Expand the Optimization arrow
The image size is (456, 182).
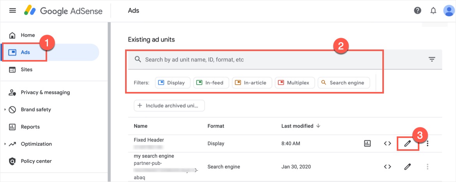tap(5, 144)
